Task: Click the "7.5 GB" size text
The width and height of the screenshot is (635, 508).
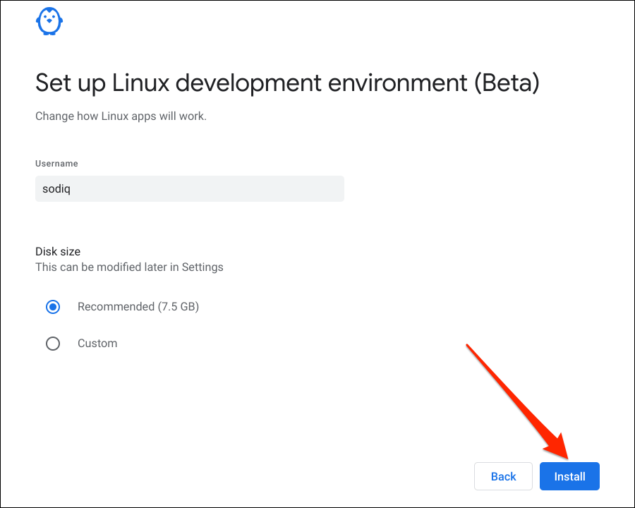Action: (x=179, y=307)
